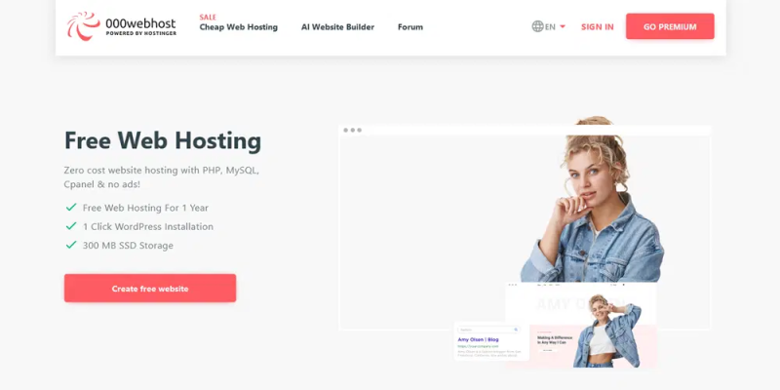Click the Making A Difference website preview thumbnail
Viewport: 780px width, 390px height.
coord(581,326)
